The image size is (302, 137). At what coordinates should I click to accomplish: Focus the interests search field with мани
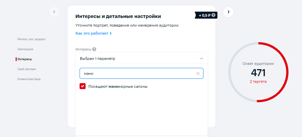tap(142, 73)
